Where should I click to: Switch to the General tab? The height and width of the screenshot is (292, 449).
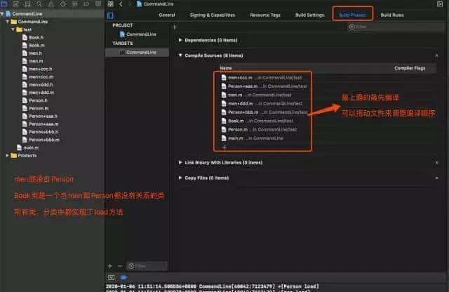pyautogui.click(x=167, y=15)
